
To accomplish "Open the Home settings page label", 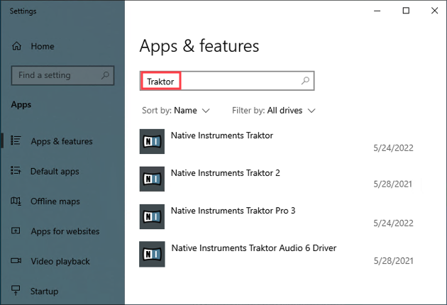I will coord(43,46).
